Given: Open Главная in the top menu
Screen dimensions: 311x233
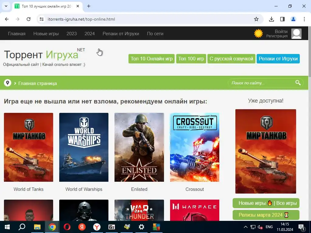Looking at the screenshot, I should (x=17, y=34).
